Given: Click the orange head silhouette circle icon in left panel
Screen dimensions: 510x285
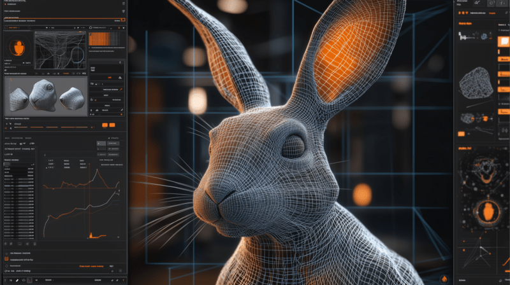Looking at the screenshot, I should pyautogui.click(x=18, y=48).
